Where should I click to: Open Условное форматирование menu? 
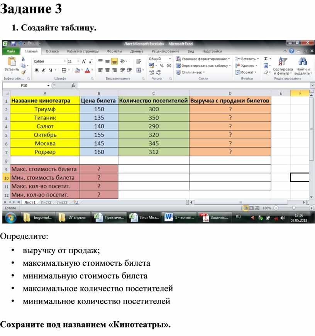203,59
